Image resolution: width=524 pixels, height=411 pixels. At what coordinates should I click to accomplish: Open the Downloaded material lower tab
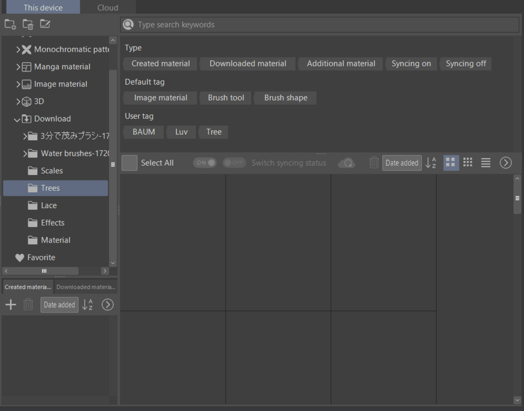(x=86, y=287)
